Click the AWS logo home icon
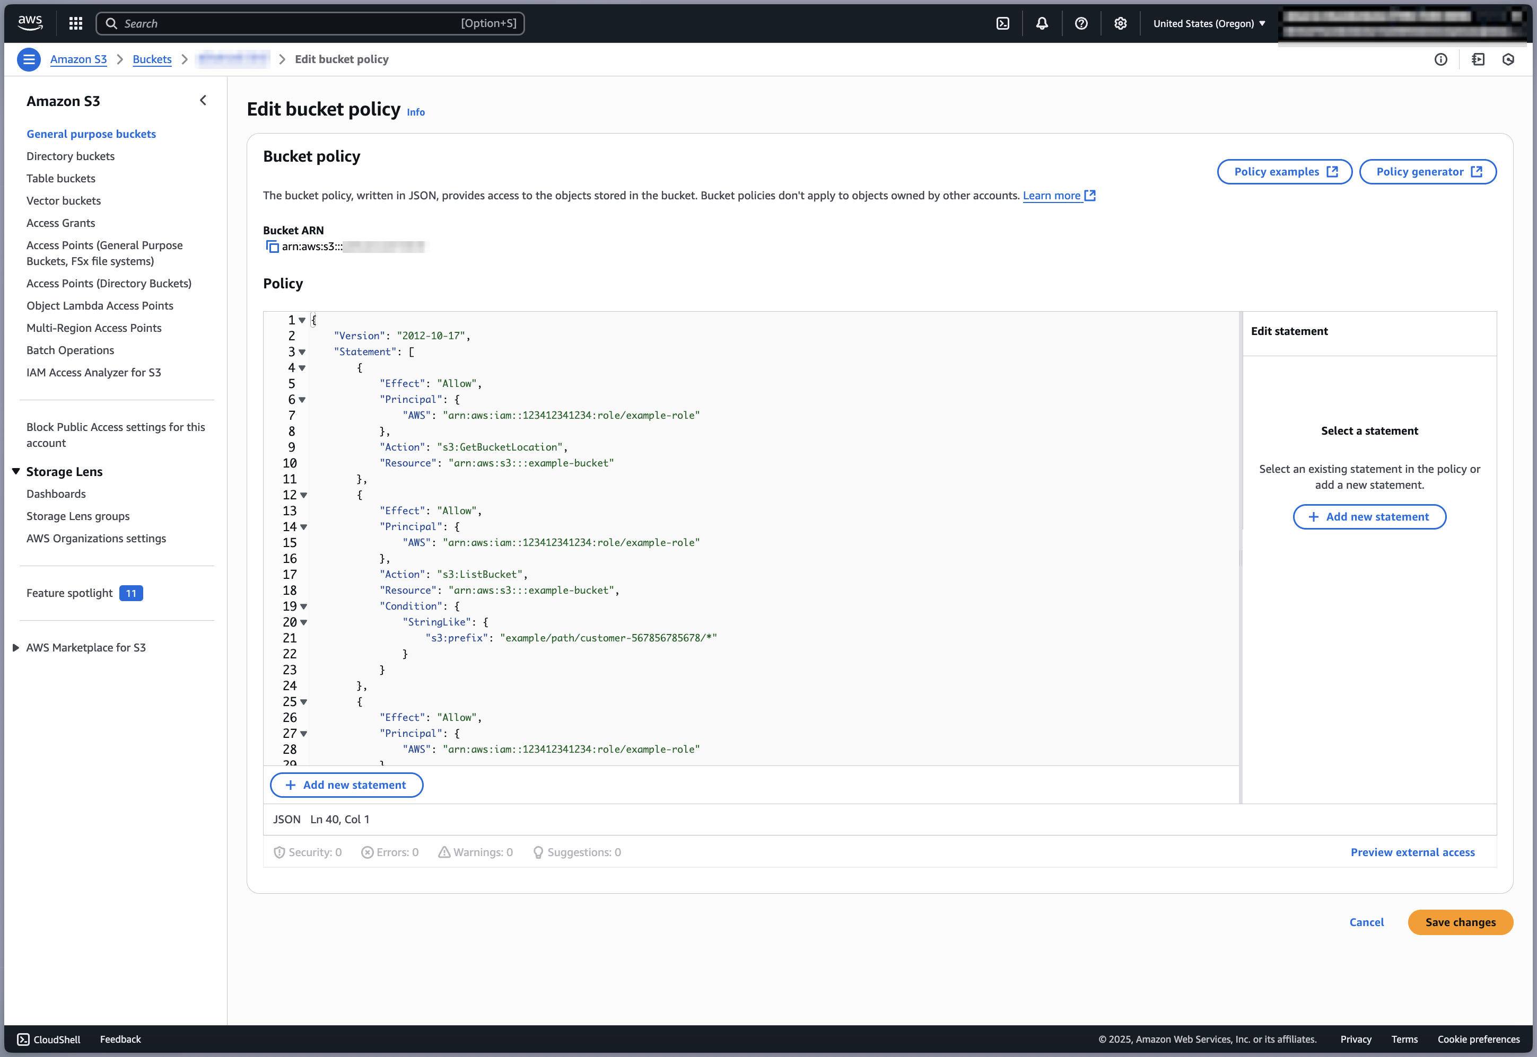 [30, 23]
